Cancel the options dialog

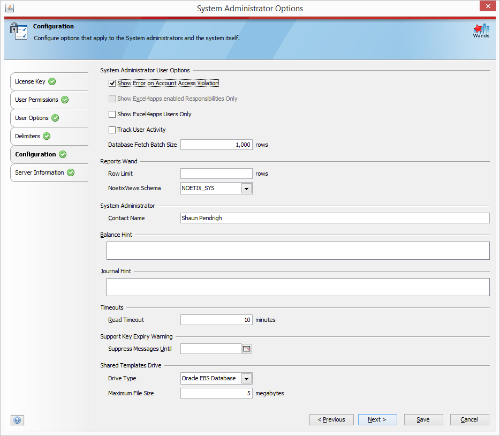pos(469,419)
